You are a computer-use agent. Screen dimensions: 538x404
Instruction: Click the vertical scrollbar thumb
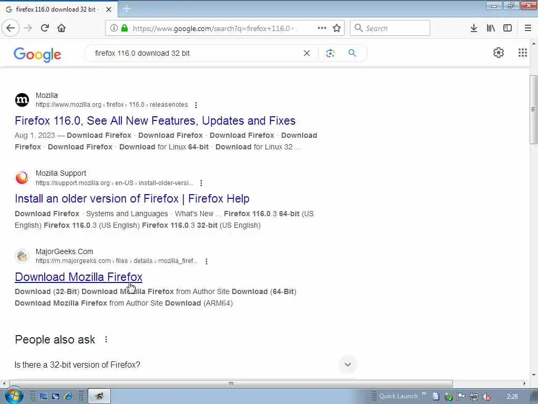tap(533, 109)
